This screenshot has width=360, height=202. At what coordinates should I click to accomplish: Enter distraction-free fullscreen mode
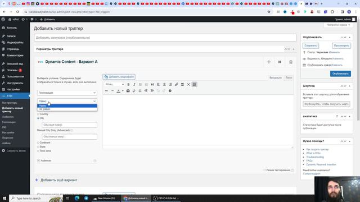(x=188, y=85)
